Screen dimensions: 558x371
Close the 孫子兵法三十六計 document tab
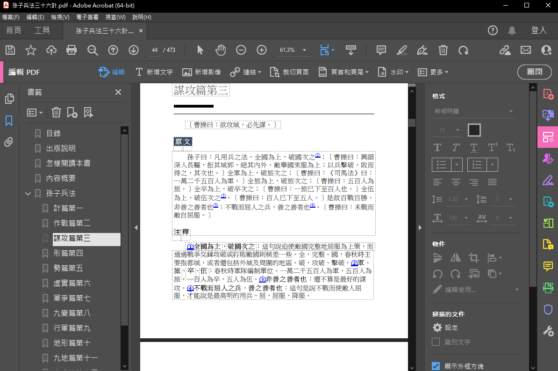(141, 31)
